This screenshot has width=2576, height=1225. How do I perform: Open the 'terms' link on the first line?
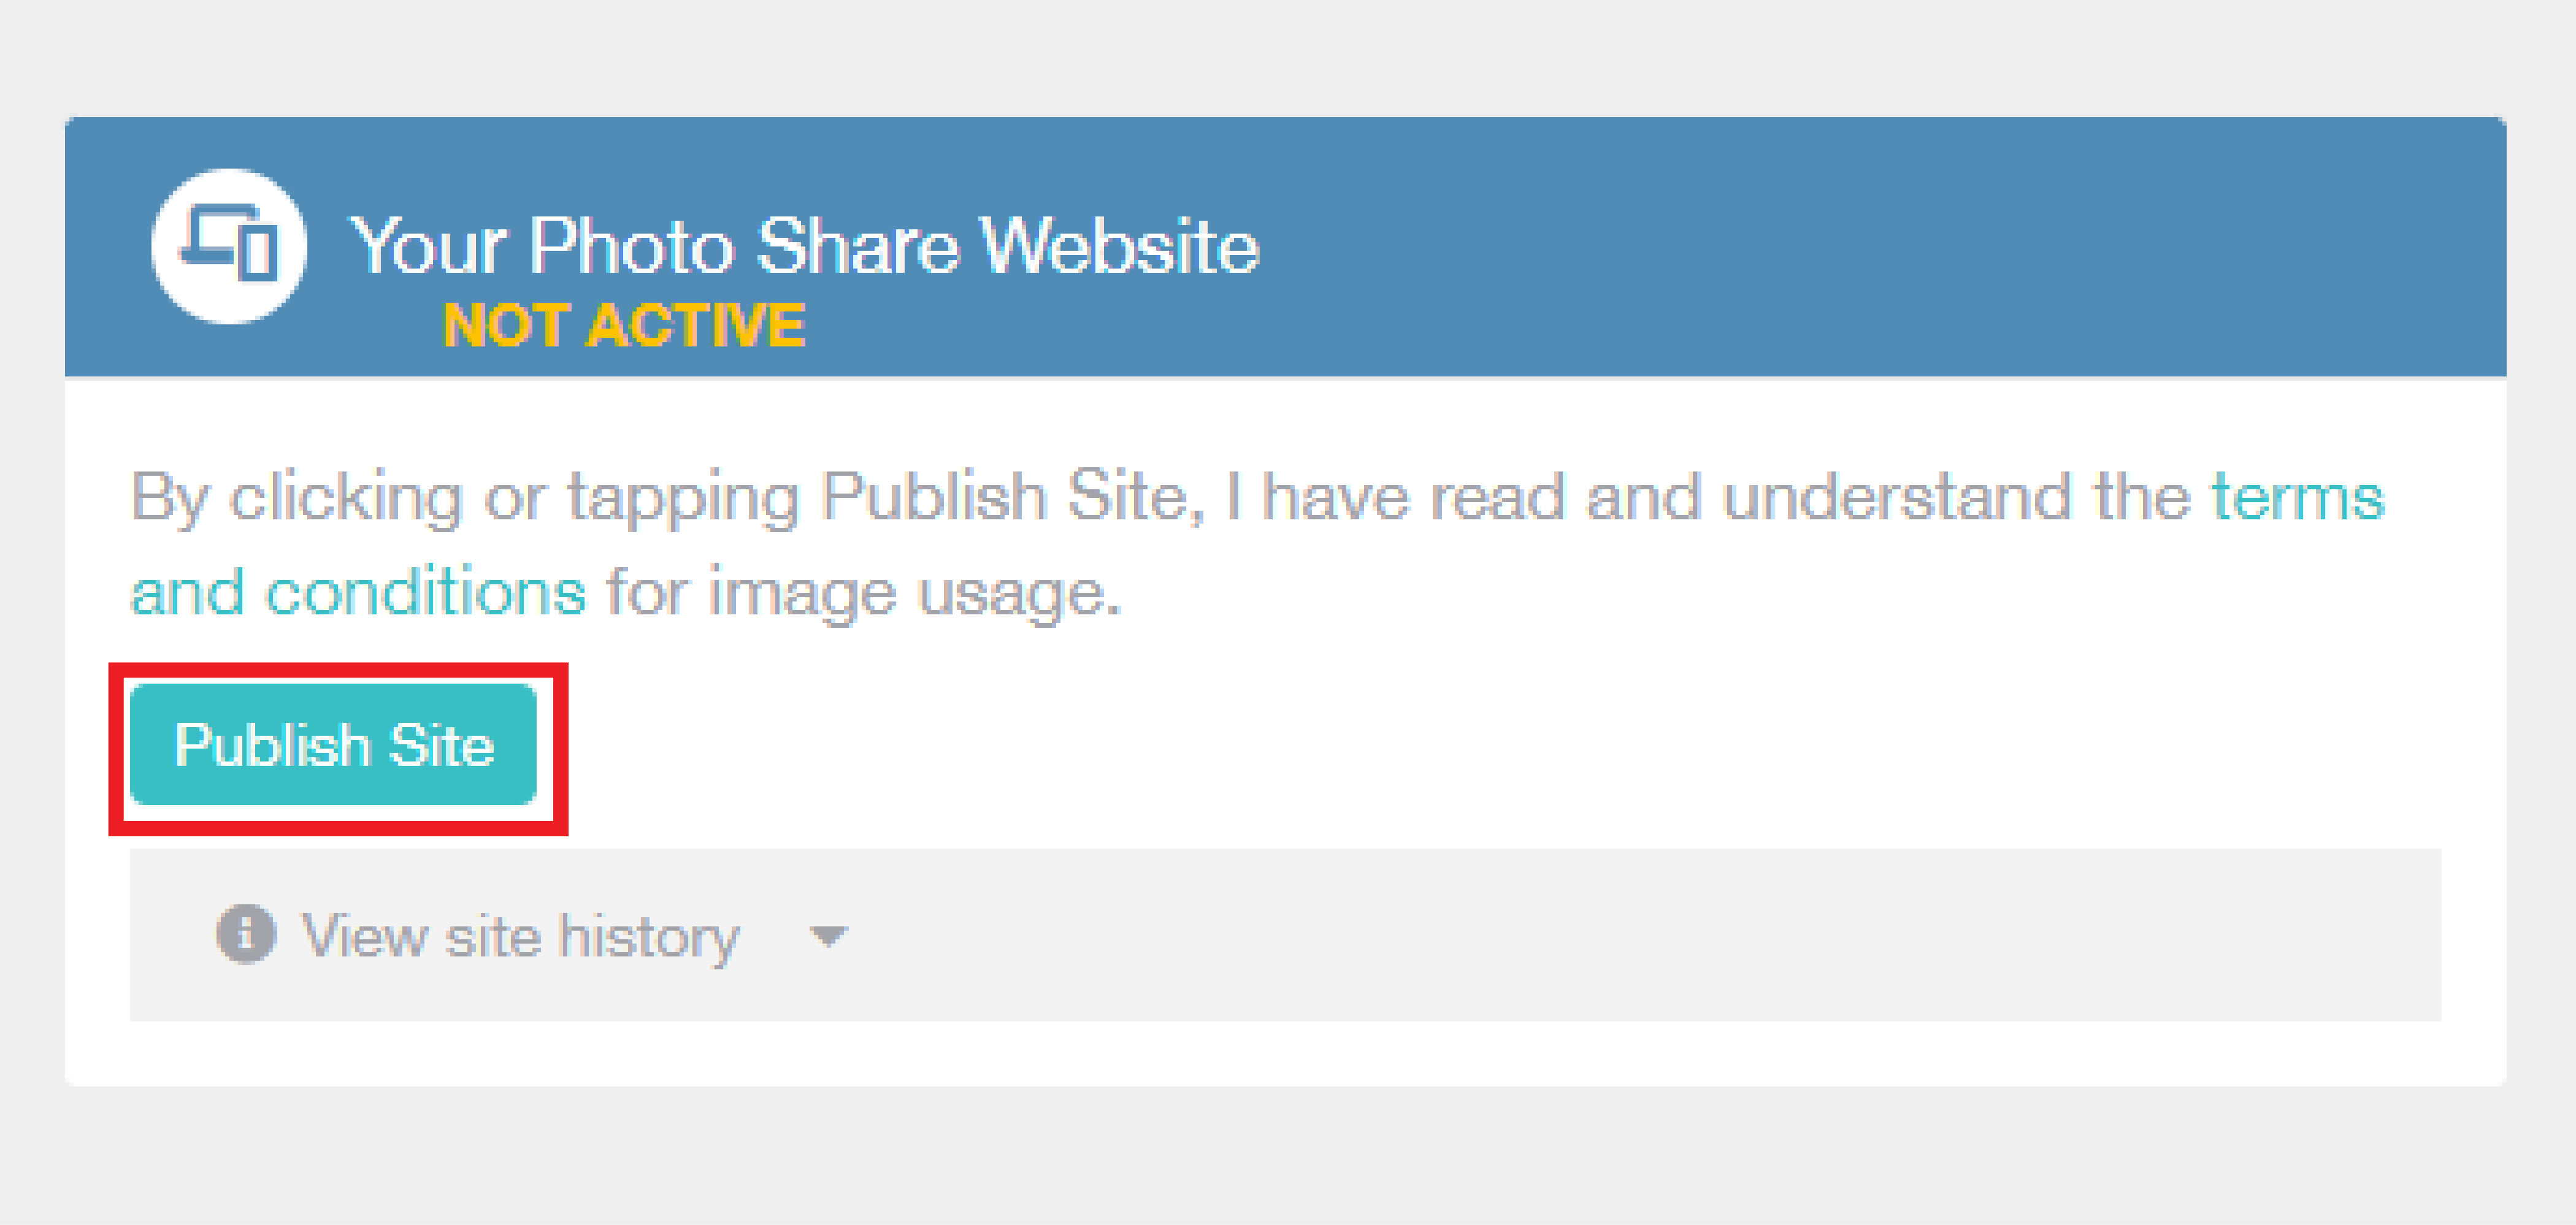point(2297,497)
